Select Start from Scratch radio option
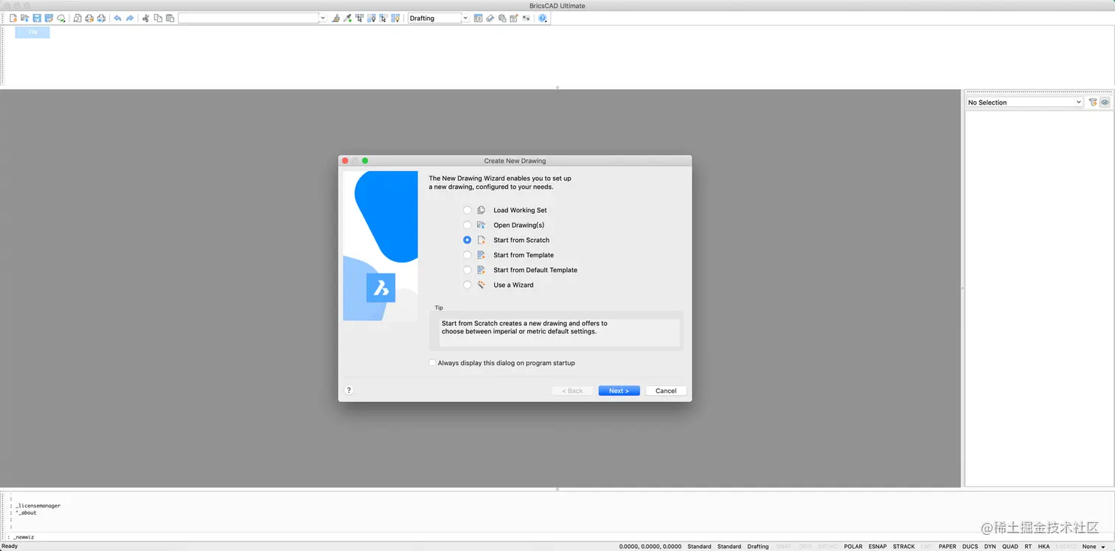 point(468,240)
